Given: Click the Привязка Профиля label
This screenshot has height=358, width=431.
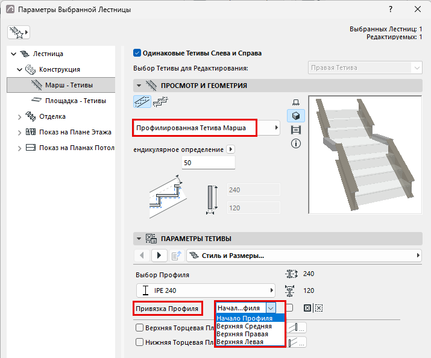Looking at the screenshot, I should tap(167, 309).
